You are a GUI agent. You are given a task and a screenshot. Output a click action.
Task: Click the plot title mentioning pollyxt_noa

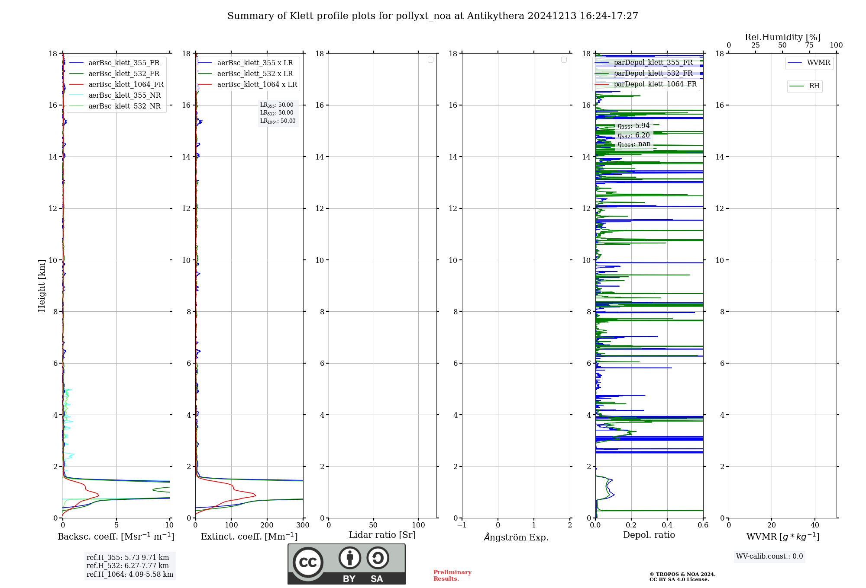433,16
